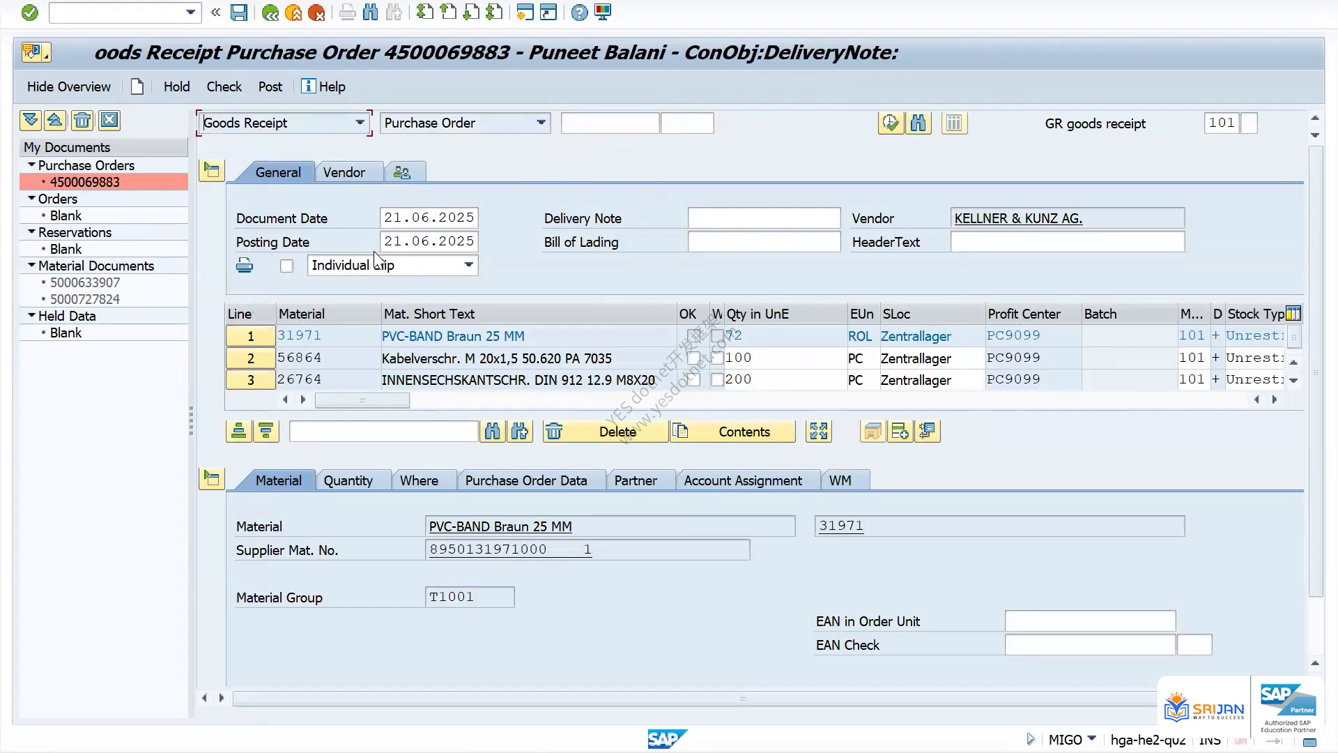Check the OK box for line 3

click(693, 380)
